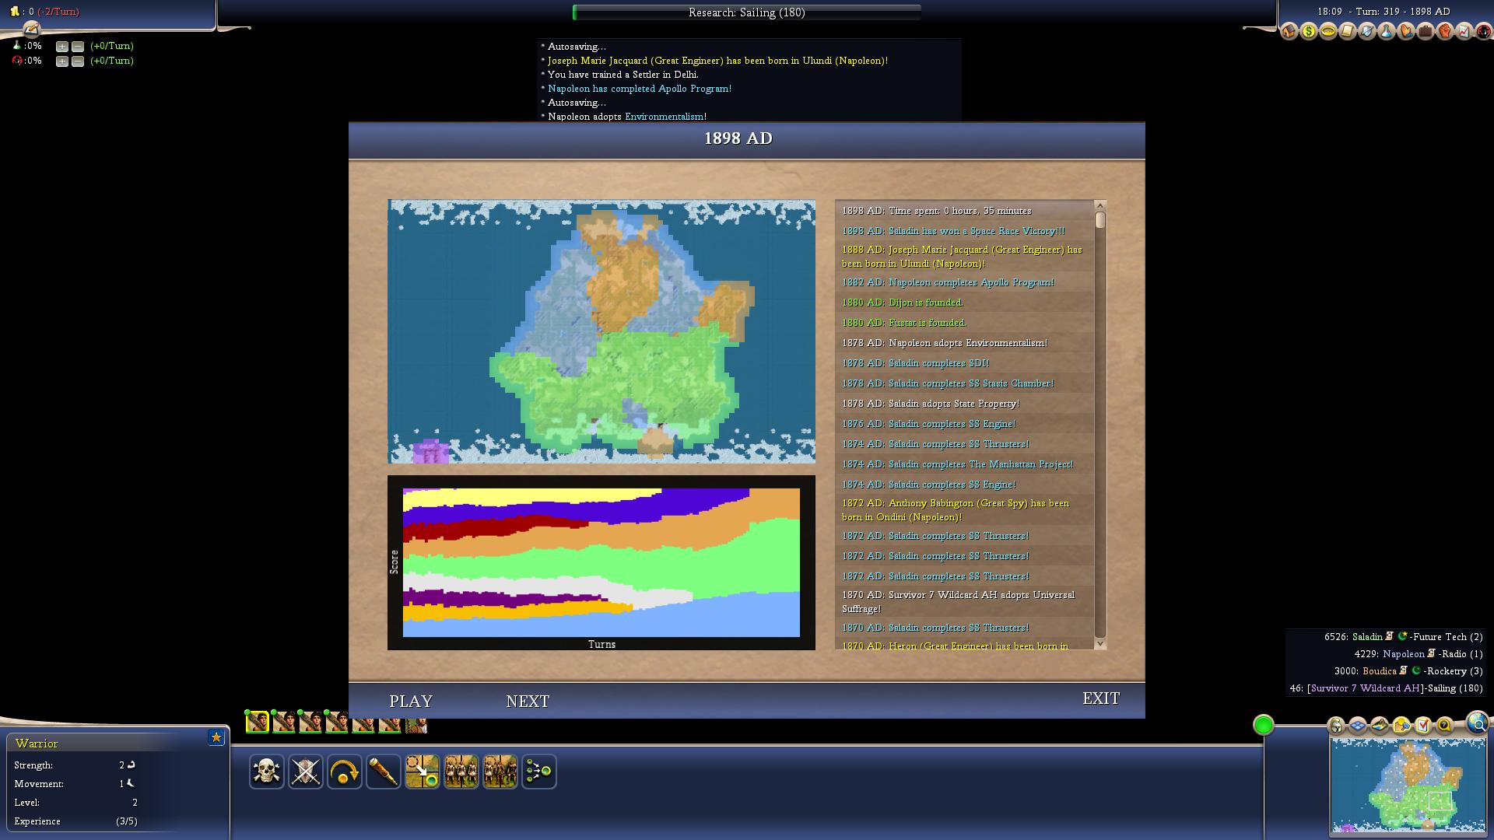Screen dimensions: 1494x840
Task: Select the go-to tile arrow action
Action: point(422,772)
